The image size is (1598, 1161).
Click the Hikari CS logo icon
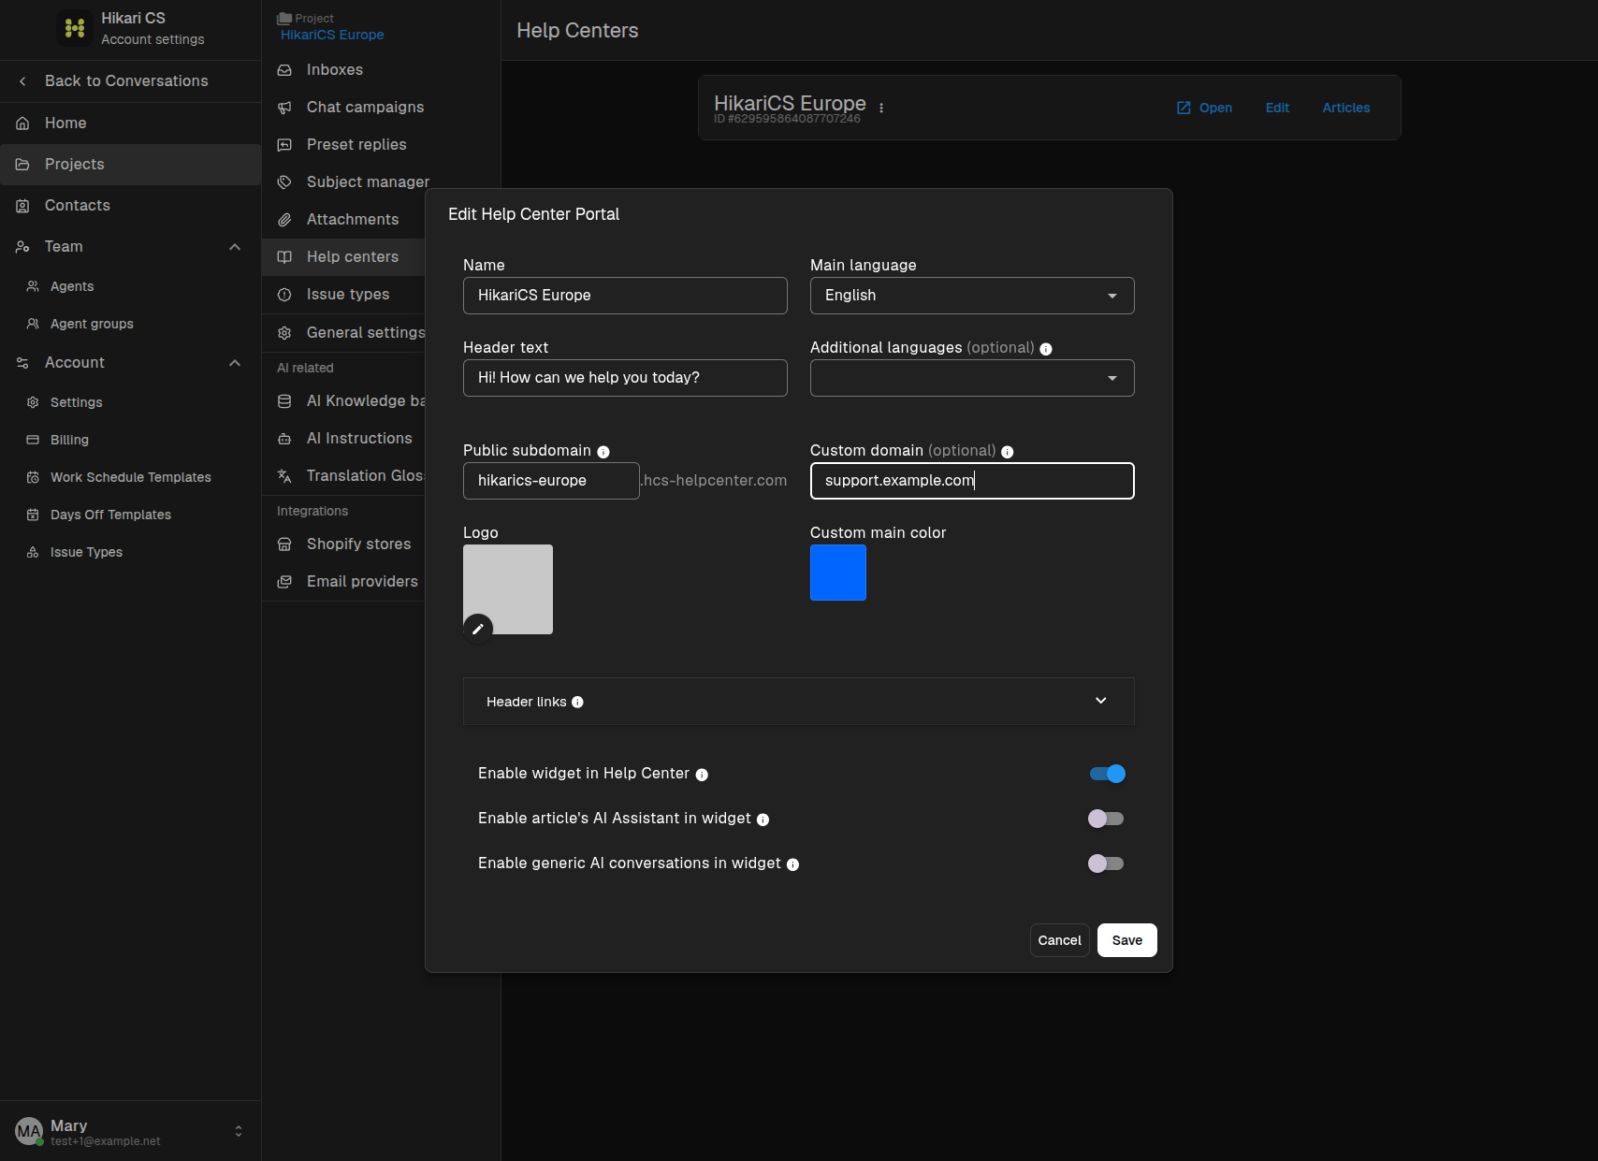pyautogui.click(x=75, y=28)
